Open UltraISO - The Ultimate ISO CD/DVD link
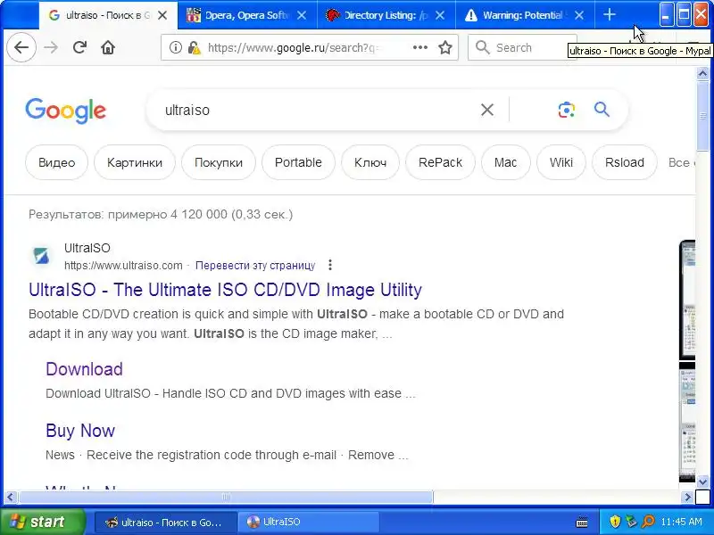714x535 pixels. pos(226,290)
